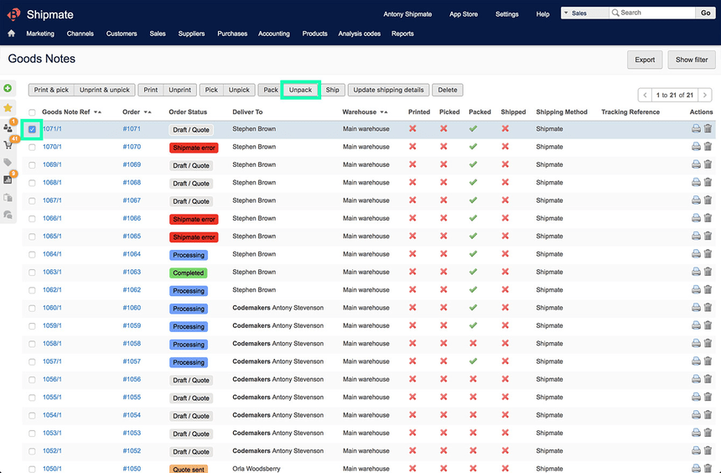Open the documents sidebar icon

coord(8,197)
